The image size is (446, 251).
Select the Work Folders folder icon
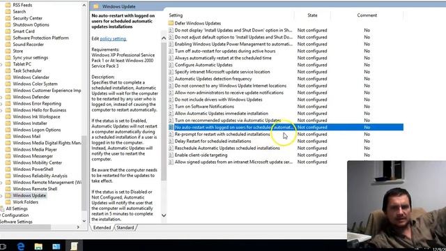coord(8,202)
